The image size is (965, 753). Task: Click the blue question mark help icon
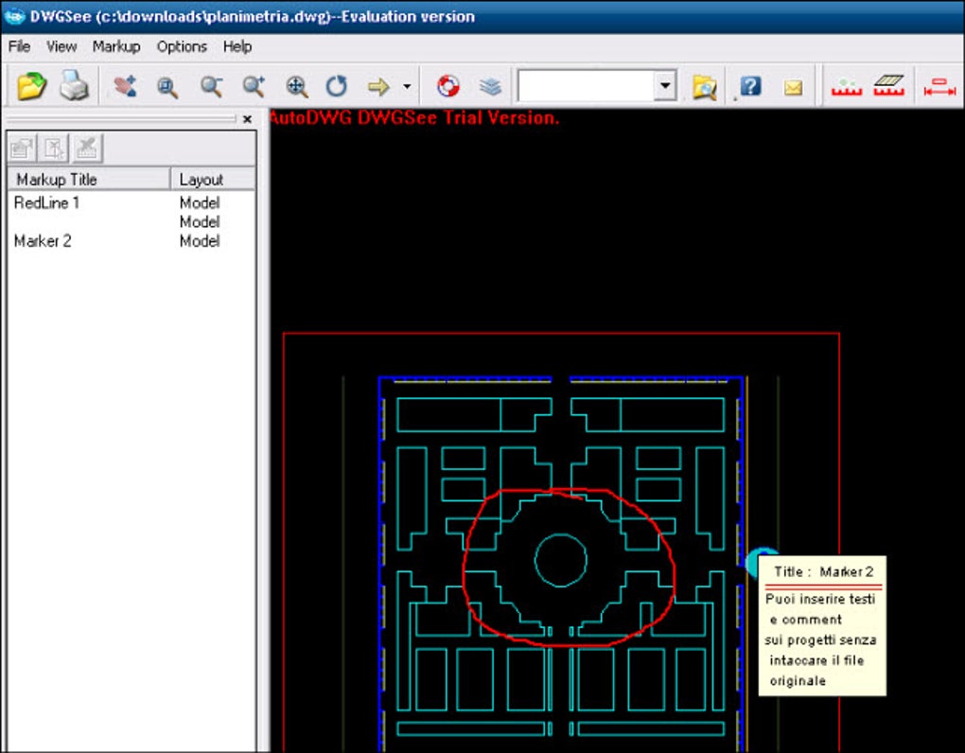[x=750, y=87]
